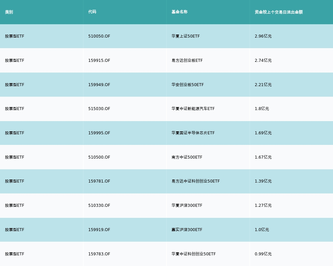333x266 pixels.
Task: Click outflow amount 1.69亿元
Action: [263, 133]
